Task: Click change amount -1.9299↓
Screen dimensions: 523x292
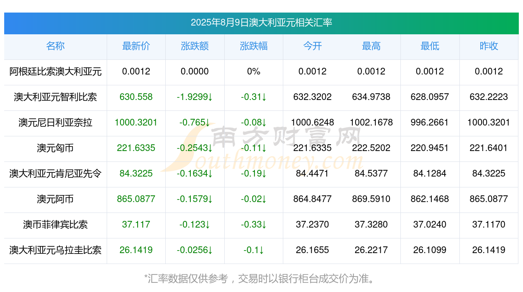Action: (195, 97)
